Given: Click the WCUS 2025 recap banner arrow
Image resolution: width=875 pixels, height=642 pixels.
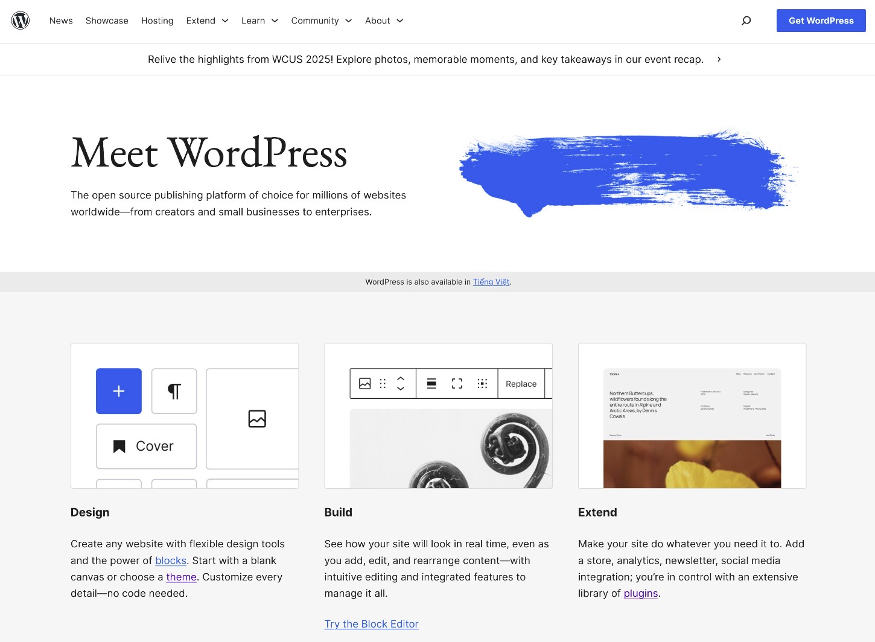Looking at the screenshot, I should [719, 59].
